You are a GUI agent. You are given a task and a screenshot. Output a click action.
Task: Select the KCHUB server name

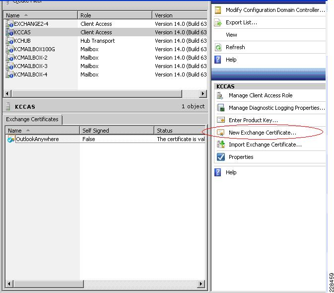coord(22,41)
